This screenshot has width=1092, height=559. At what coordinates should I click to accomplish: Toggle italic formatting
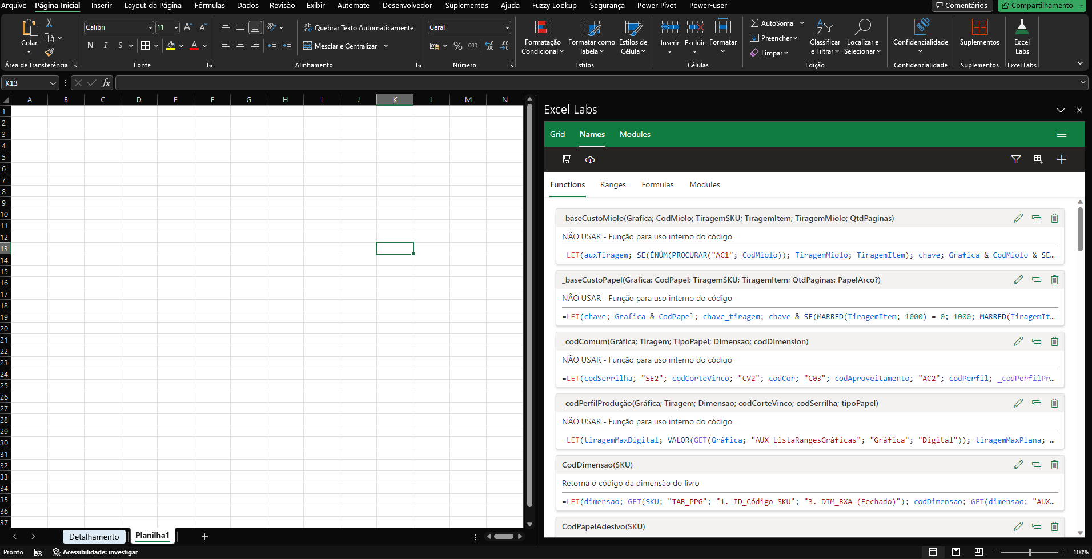click(x=106, y=46)
